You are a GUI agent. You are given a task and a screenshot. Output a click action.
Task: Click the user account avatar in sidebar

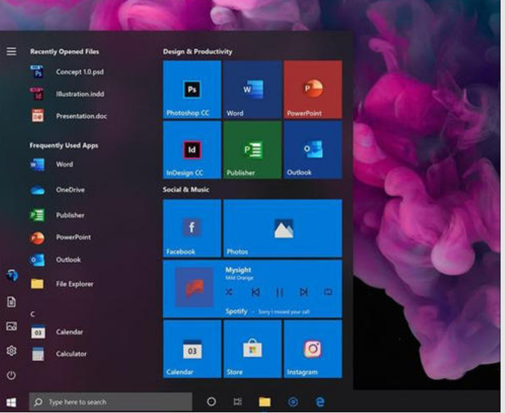pyautogui.click(x=12, y=275)
